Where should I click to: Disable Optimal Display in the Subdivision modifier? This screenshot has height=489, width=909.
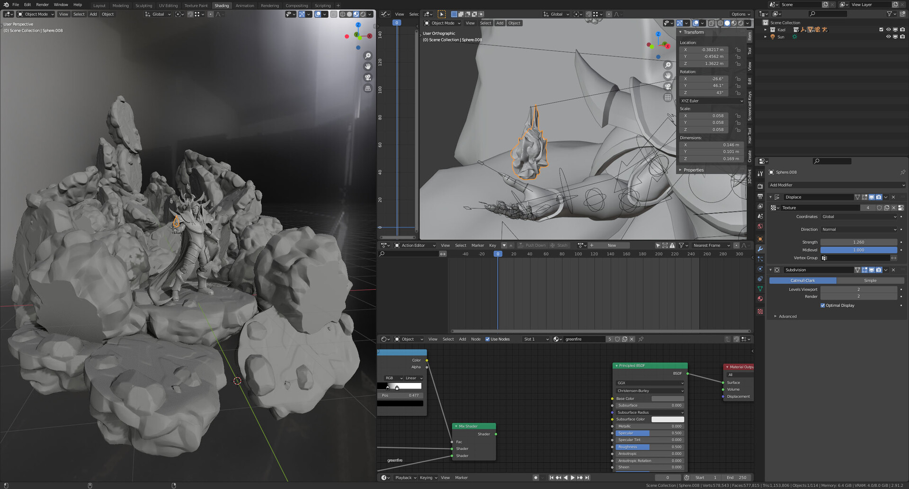pyautogui.click(x=823, y=305)
